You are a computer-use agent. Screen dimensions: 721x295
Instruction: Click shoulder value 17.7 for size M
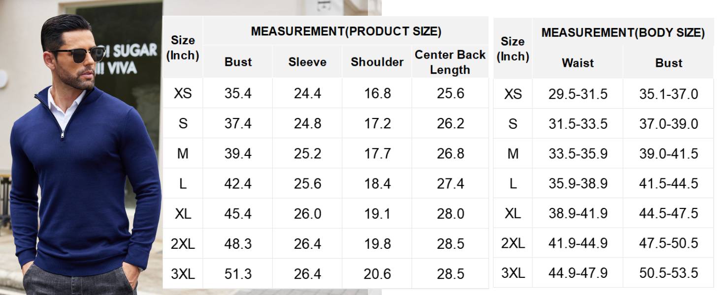[377, 154]
